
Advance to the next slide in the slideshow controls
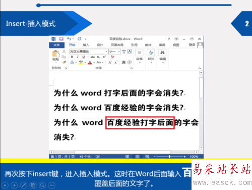click(x=14, y=185)
